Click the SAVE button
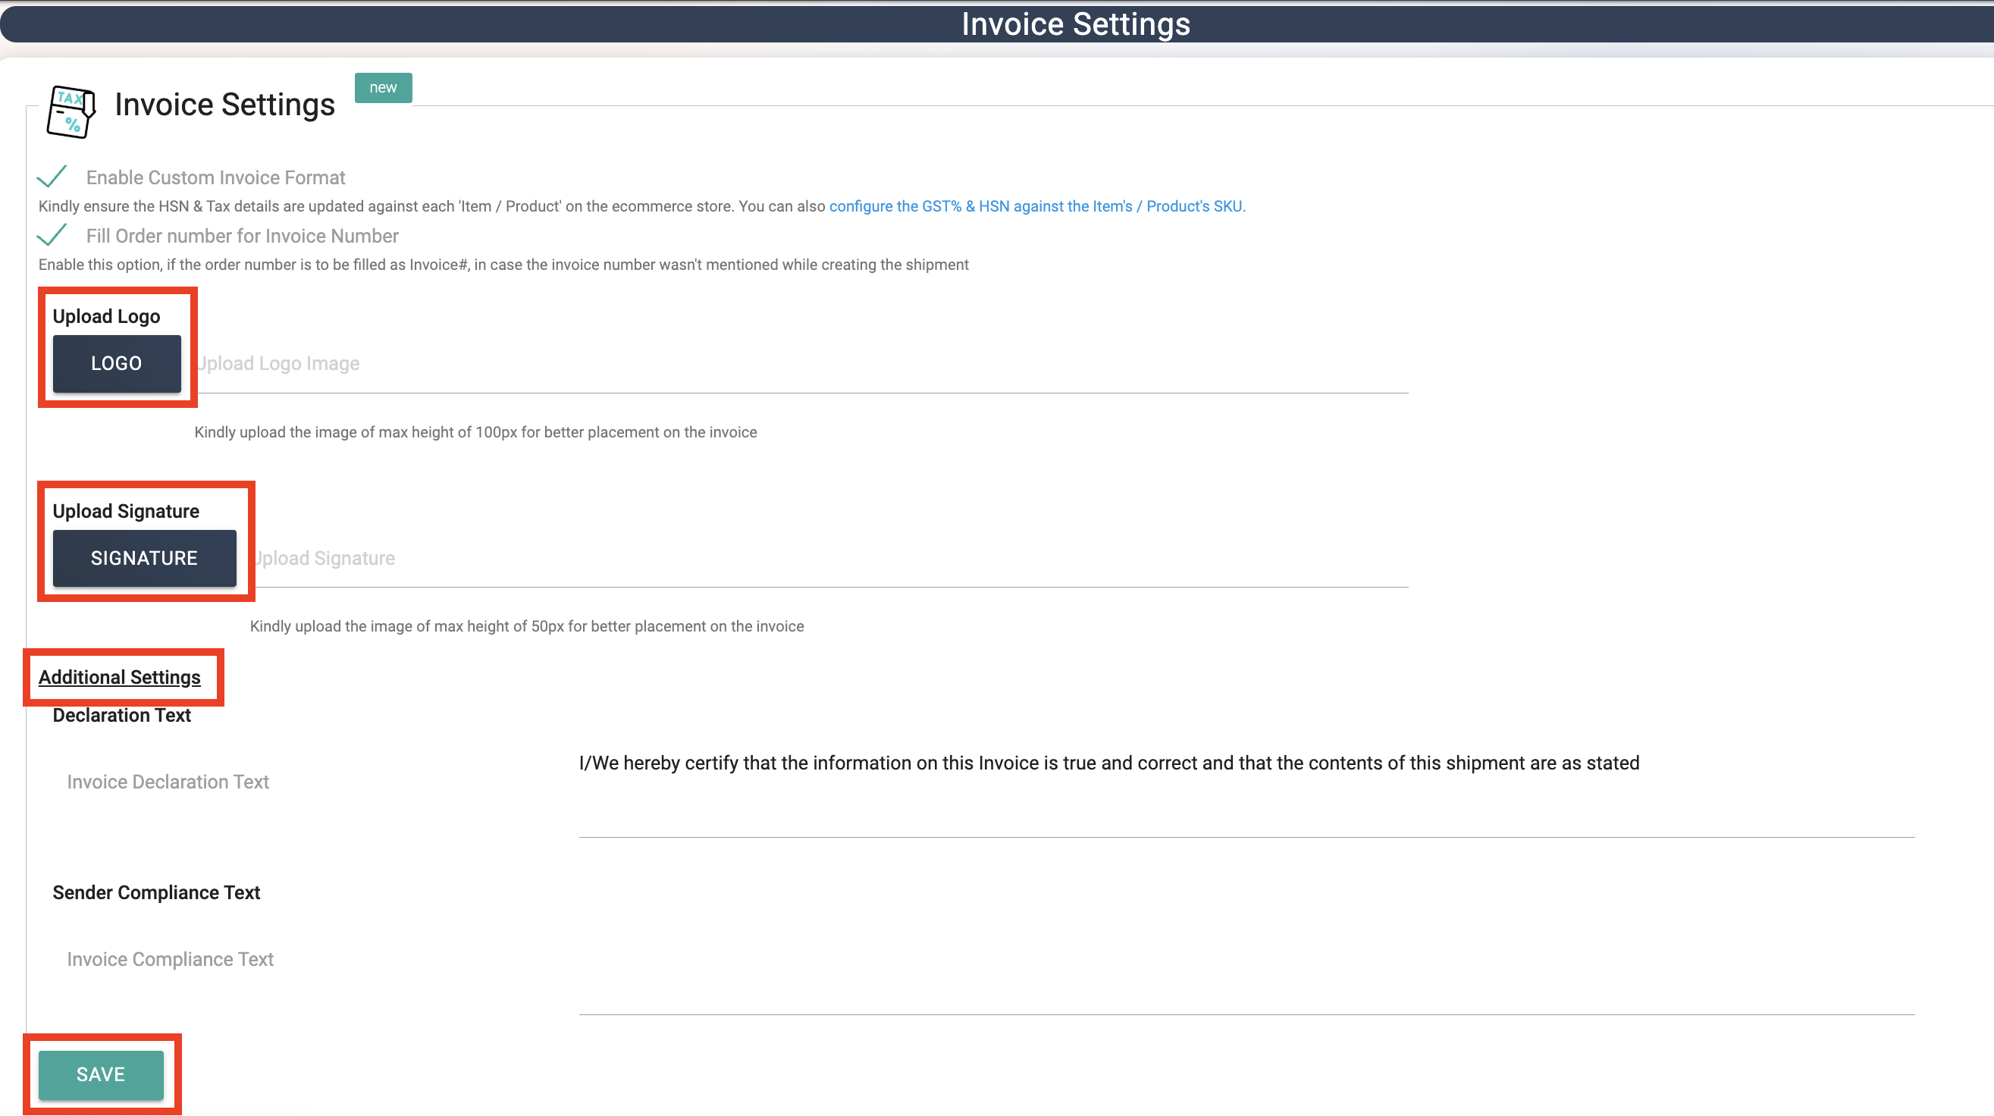 102,1074
